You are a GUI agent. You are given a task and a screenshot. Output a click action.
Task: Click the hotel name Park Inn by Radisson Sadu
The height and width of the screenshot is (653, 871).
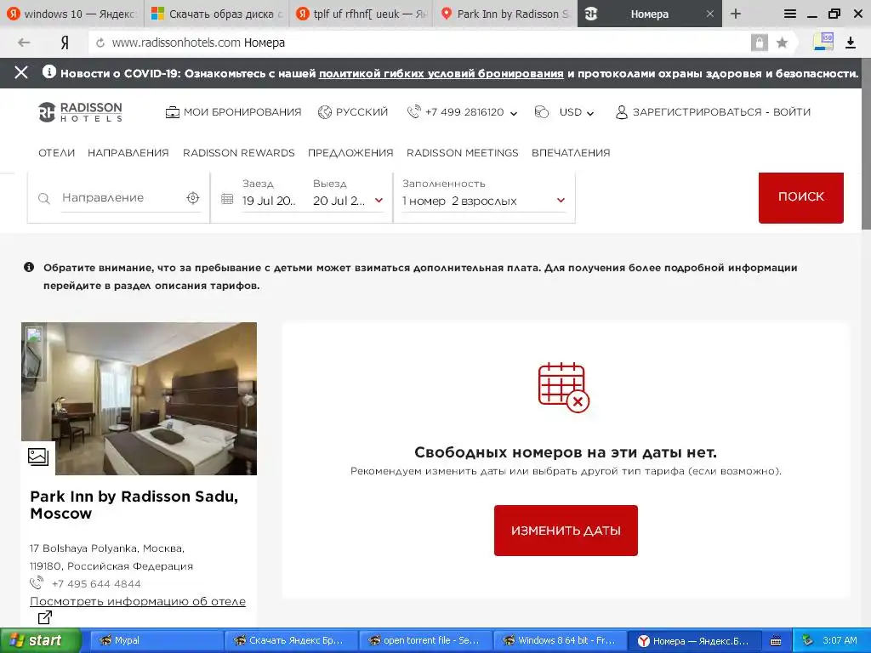[134, 505]
